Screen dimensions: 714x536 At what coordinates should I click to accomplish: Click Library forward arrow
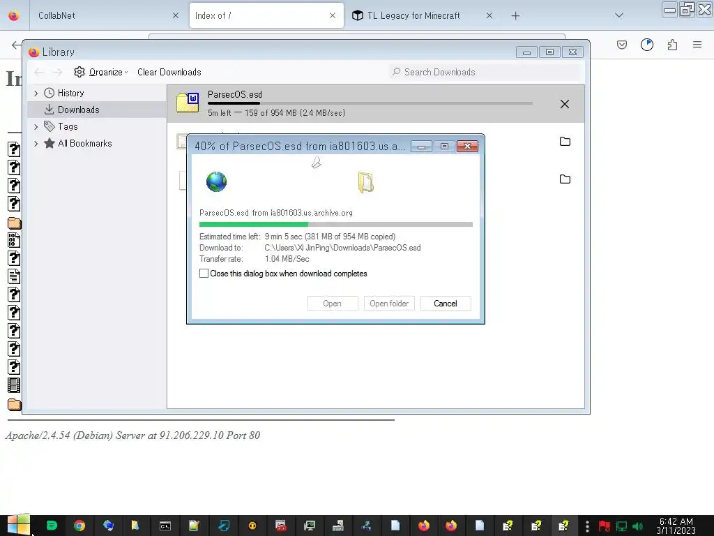[57, 72]
